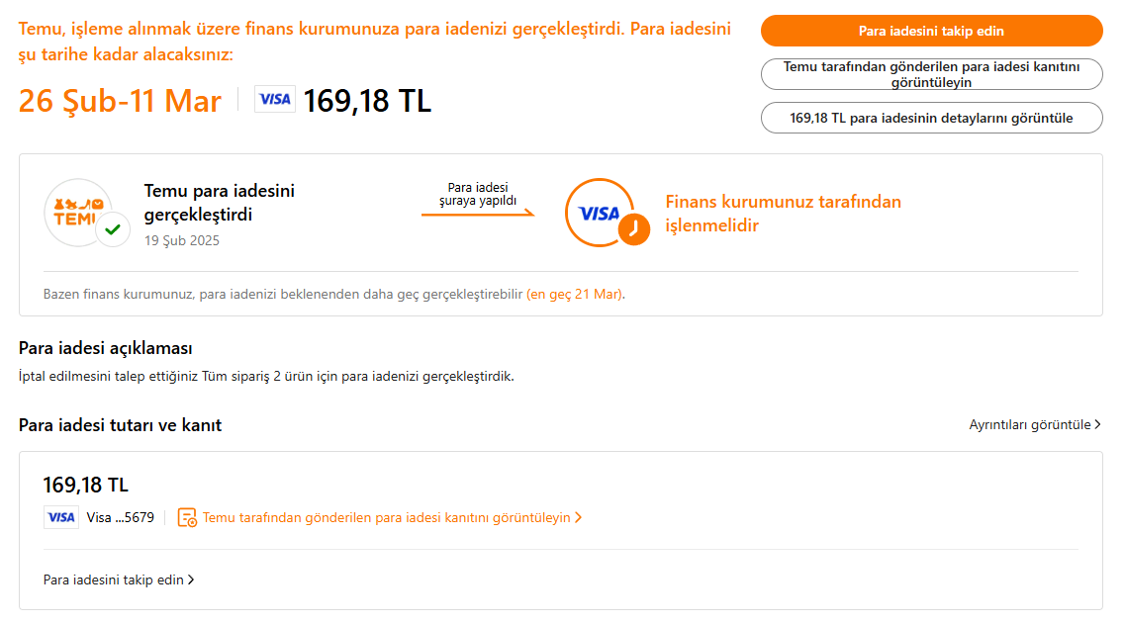
Task: Click the Temu logo in the refund tracker
Action: pyautogui.click(x=74, y=213)
